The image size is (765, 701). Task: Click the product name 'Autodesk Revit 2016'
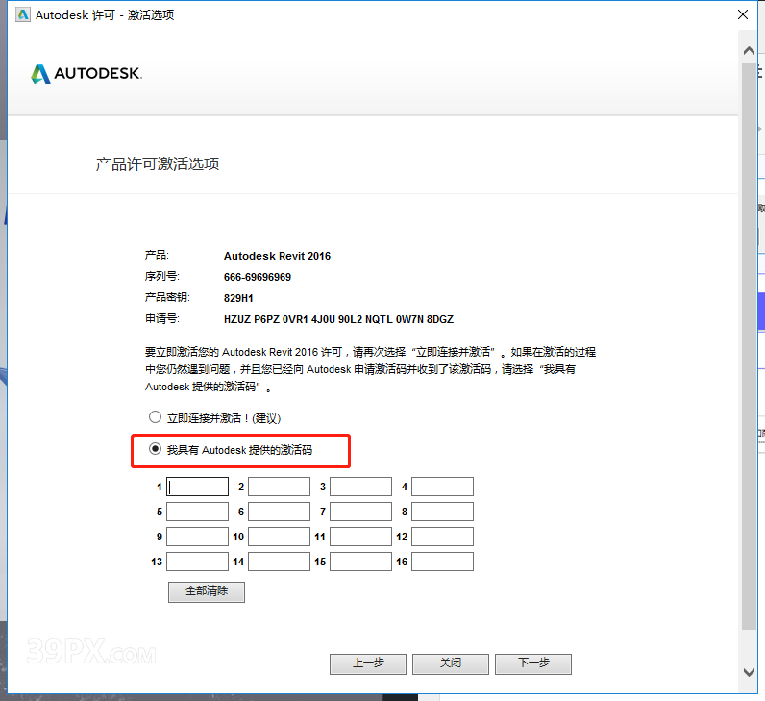[x=277, y=256]
